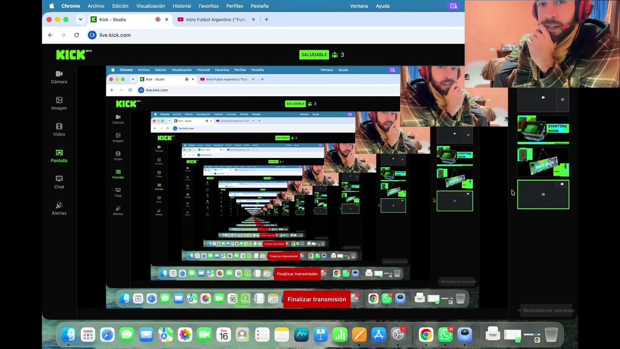The height and width of the screenshot is (349, 620).
Task: Open Chrome's tab search dropdown
Action: [x=80, y=19]
